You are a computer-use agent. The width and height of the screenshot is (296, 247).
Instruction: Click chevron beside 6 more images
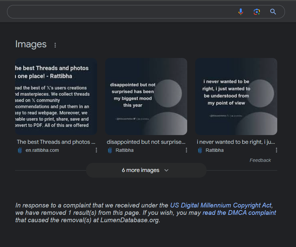pyautogui.click(x=166, y=170)
